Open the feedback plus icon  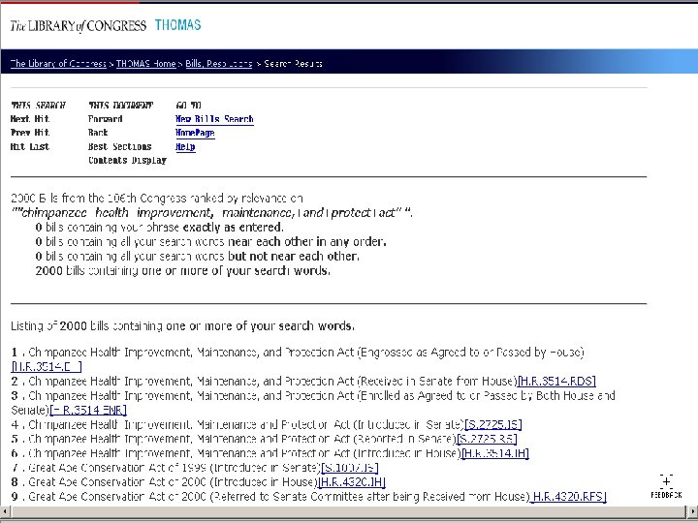[666, 481]
